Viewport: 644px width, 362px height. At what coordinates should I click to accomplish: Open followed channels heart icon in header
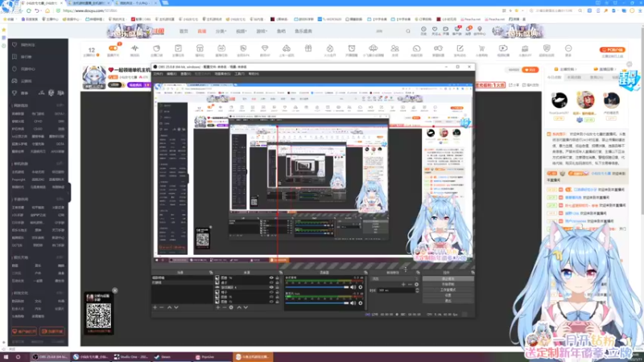pyautogui.click(x=435, y=30)
